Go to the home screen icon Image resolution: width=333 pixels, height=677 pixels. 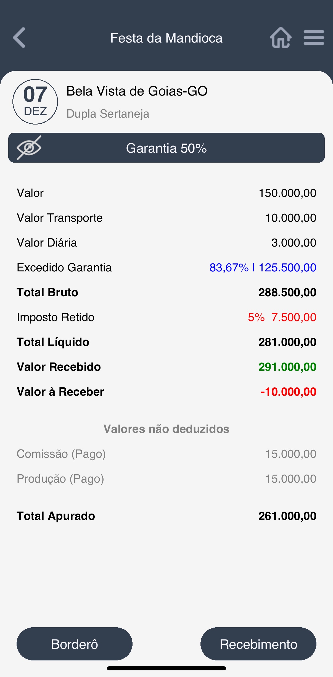point(281,38)
